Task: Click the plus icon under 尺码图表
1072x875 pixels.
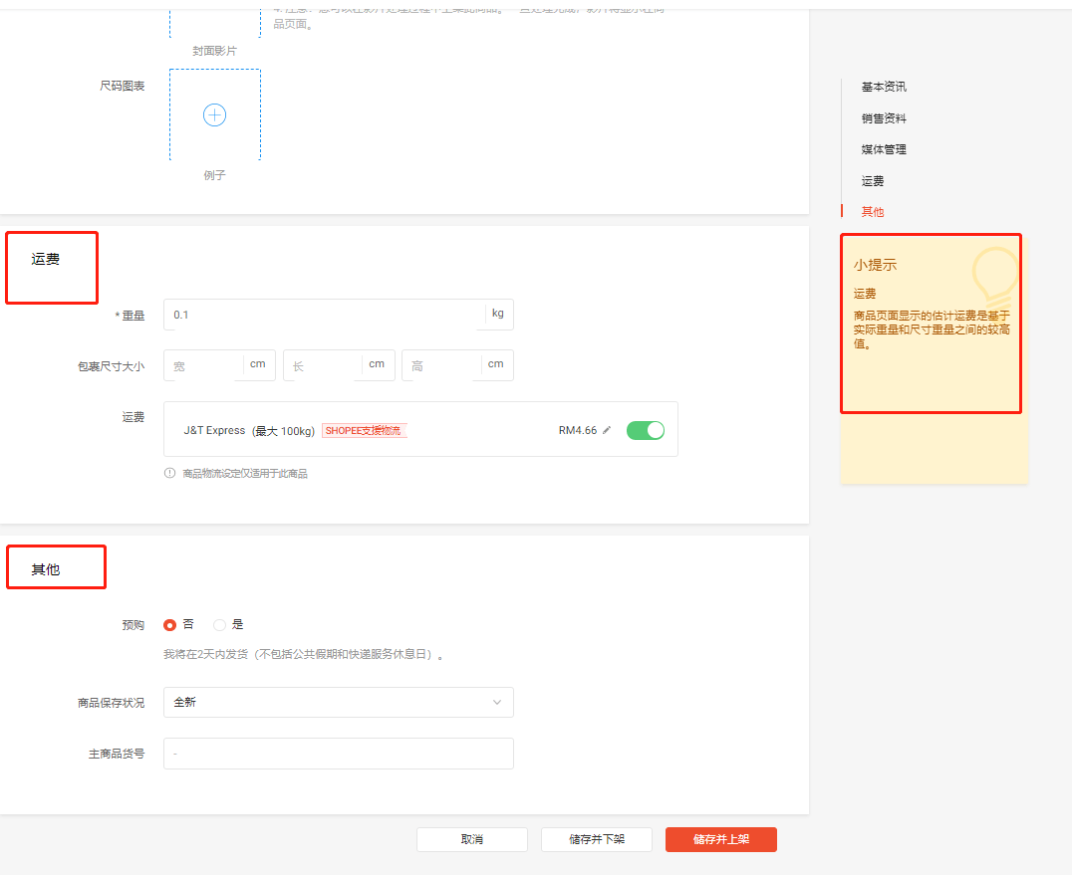Action: click(214, 114)
